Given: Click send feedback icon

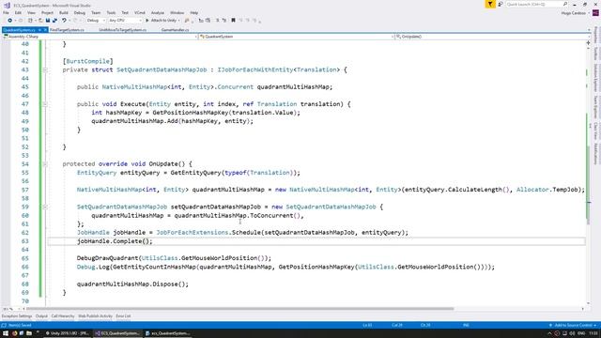Looking at the screenshot, I should tap(501, 4).
